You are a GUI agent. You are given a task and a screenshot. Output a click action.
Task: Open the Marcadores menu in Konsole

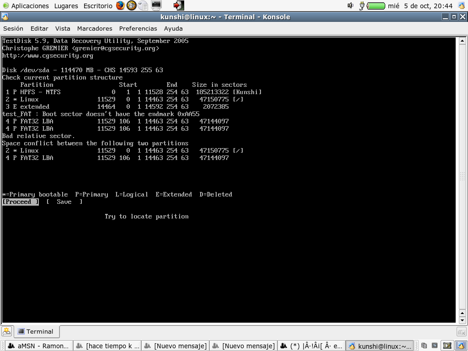click(95, 28)
